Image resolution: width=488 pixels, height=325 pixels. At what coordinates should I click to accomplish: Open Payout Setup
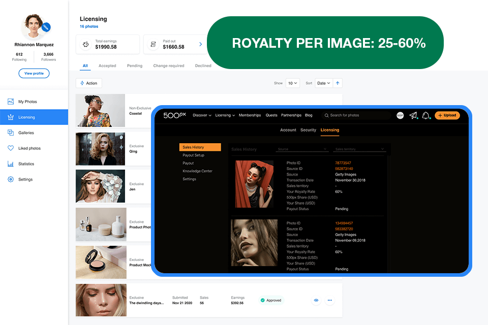click(193, 155)
